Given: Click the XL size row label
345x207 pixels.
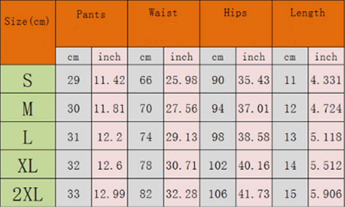Looking at the screenshot, I should coord(27,166).
